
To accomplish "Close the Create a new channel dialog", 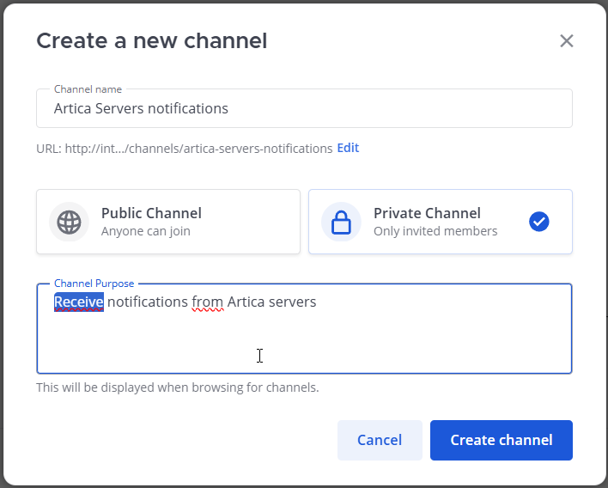I will [566, 40].
